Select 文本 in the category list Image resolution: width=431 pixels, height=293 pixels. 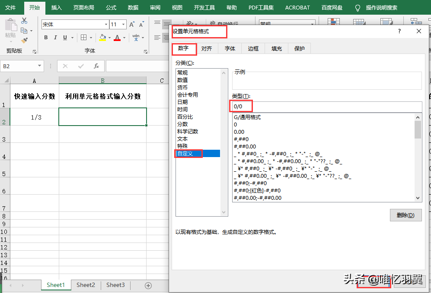tap(198, 139)
